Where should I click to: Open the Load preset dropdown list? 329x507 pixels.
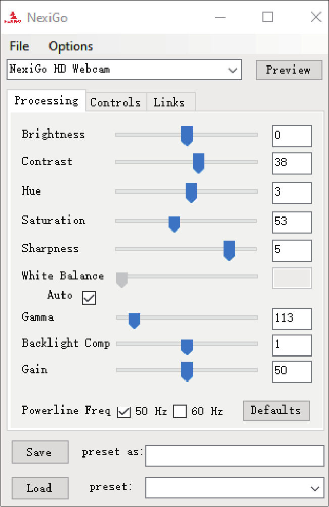click(315, 488)
